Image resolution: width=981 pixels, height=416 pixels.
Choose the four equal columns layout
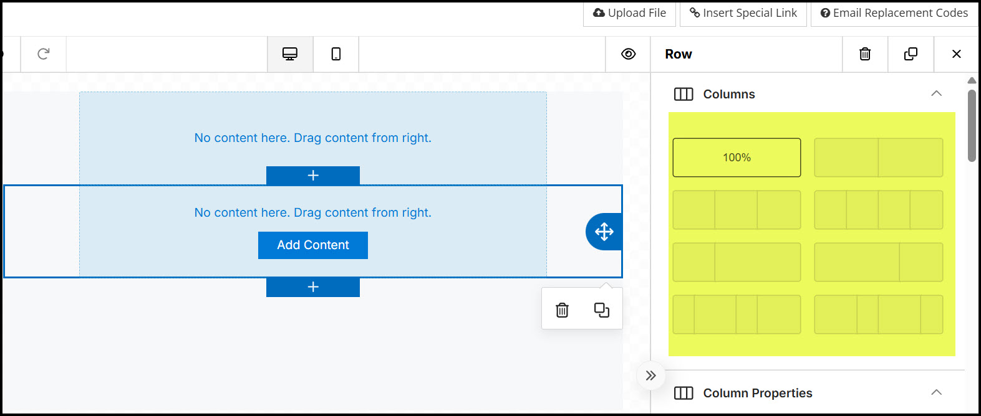pos(879,210)
